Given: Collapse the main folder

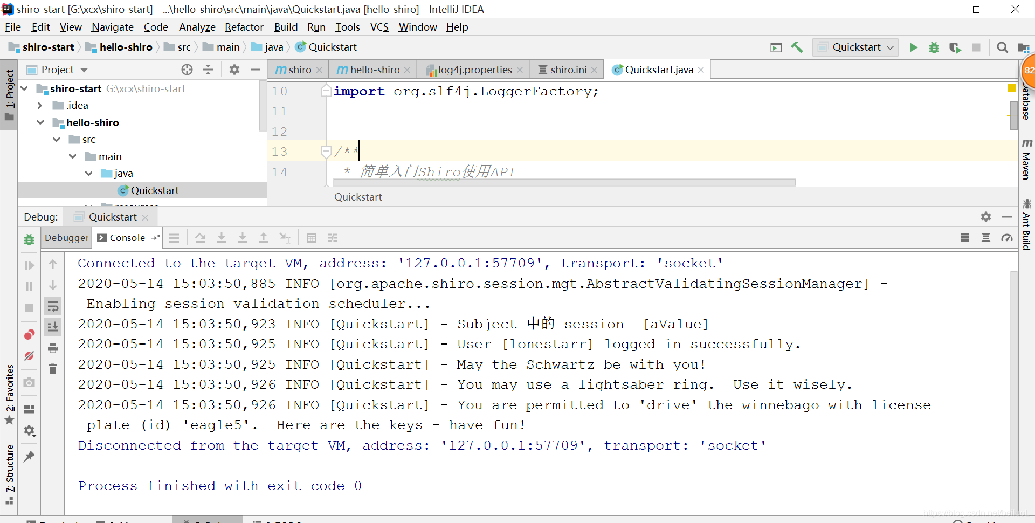Looking at the screenshot, I should 73,156.
